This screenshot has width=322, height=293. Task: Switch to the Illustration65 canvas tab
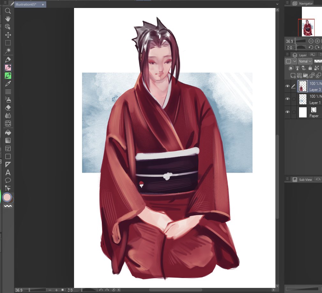click(30, 4)
